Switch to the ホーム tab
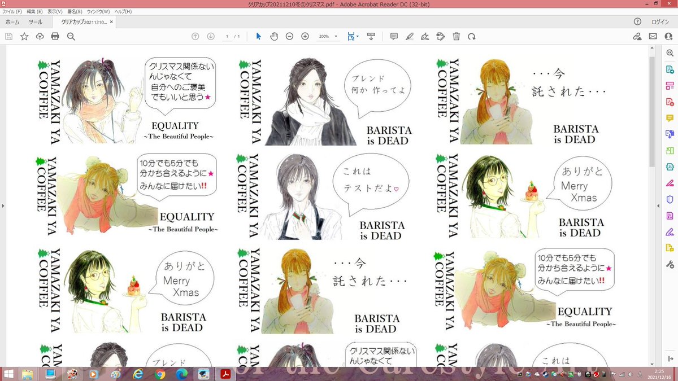 (x=11, y=22)
